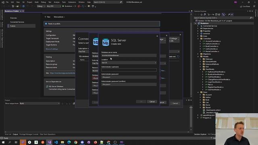Click the Live Share icon
This screenshot has width=258, height=145.
[x=241, y=6]
